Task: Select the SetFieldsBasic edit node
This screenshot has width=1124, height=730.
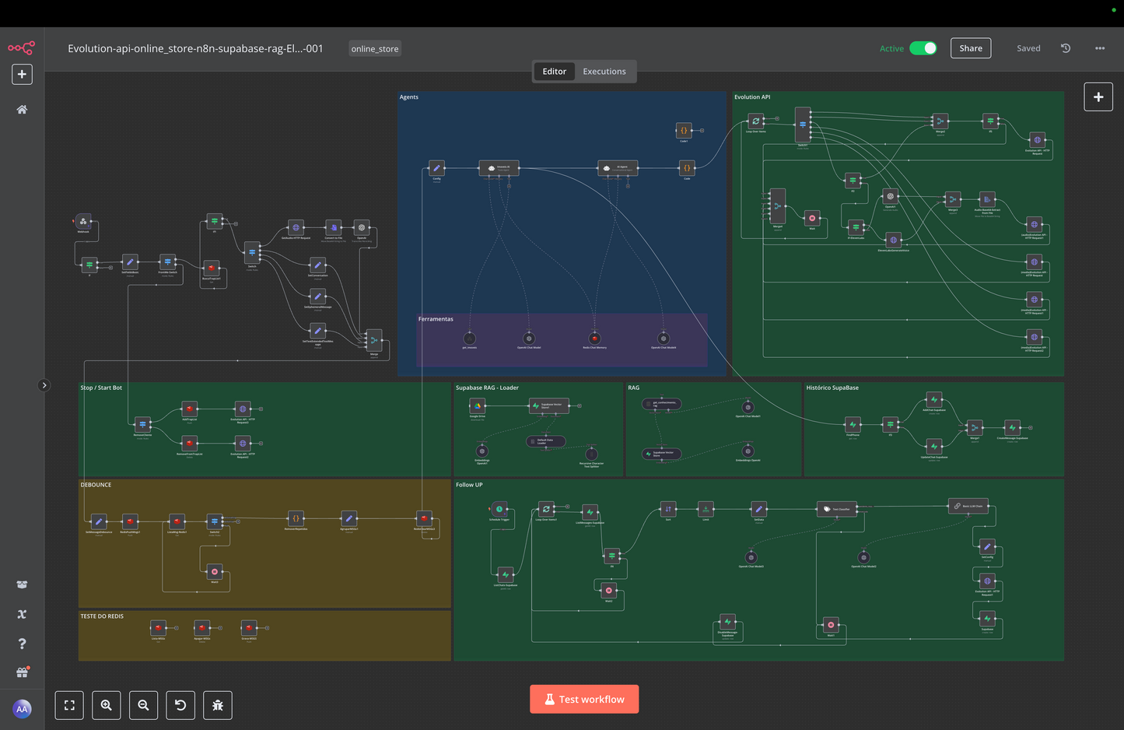Action: [x=130, y=261]
